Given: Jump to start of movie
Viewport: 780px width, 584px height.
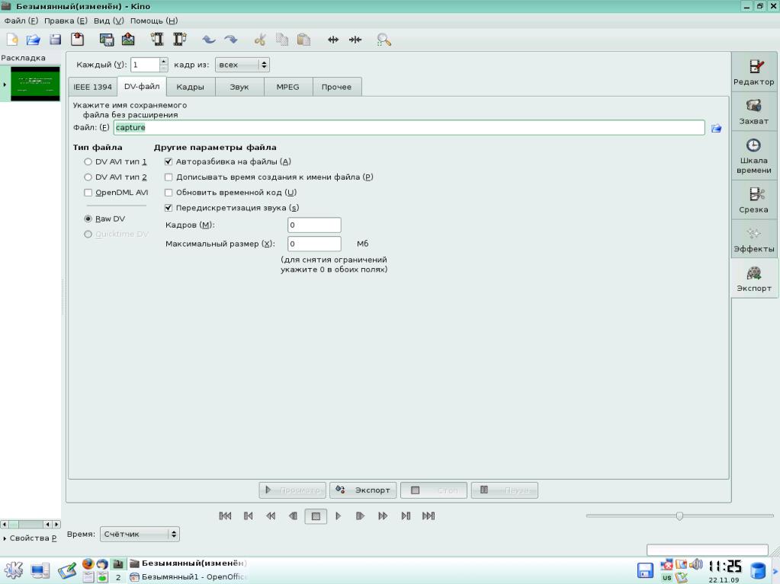Looking at the screenshot, I should (225, 516).
